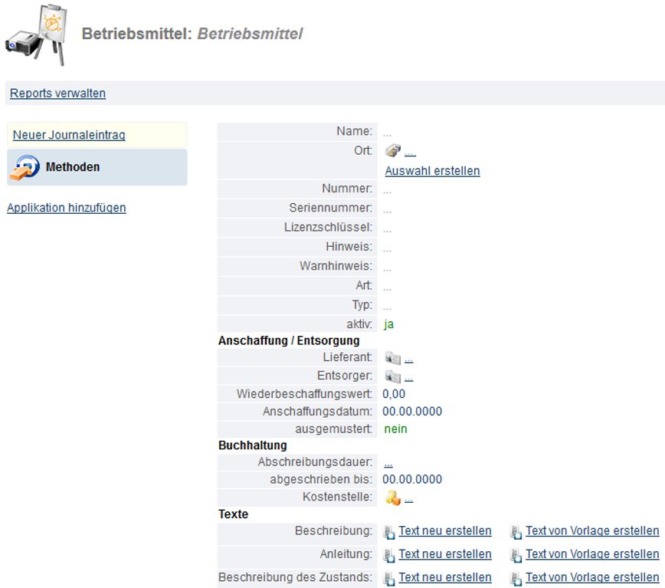Open the Ort ellipsis selection link
Viewport: 665px width, 588px height.
point(410,152)
